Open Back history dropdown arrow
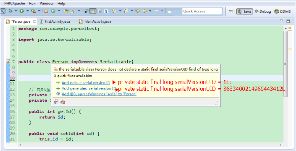 150,11
